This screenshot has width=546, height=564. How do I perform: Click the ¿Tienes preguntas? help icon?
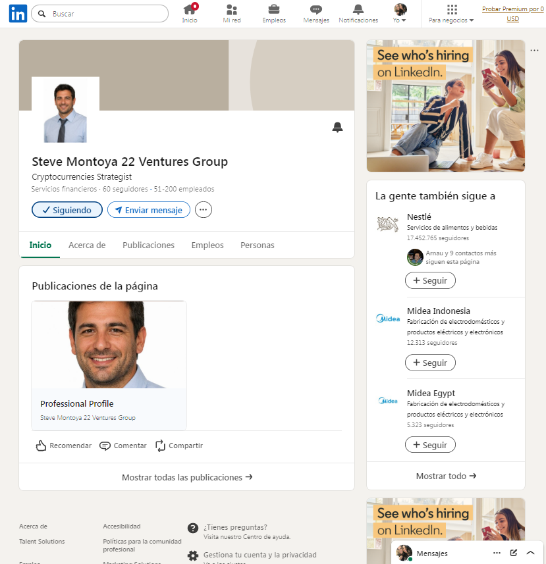tap(193, 528)
